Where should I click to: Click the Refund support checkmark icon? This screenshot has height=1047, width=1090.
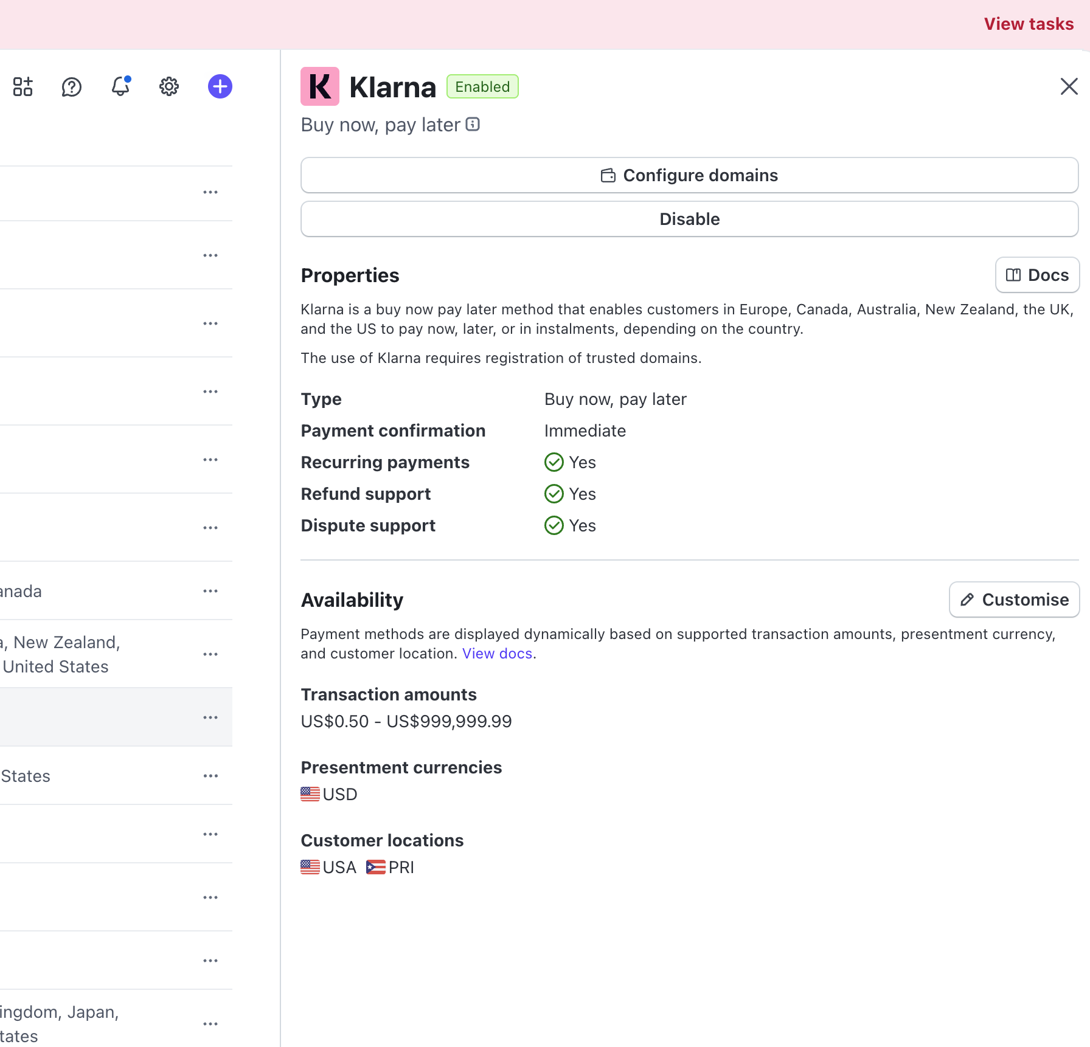tap(554, 494)
